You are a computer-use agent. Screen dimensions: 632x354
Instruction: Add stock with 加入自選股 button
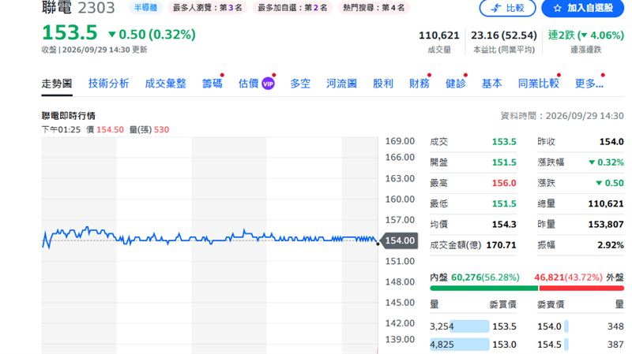[x=583, y=8]
